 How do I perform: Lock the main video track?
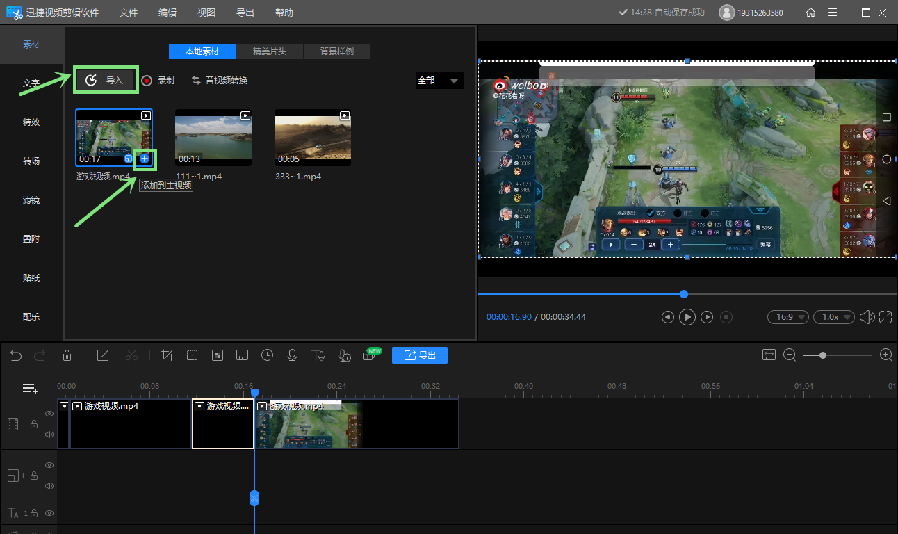(33, 424)
